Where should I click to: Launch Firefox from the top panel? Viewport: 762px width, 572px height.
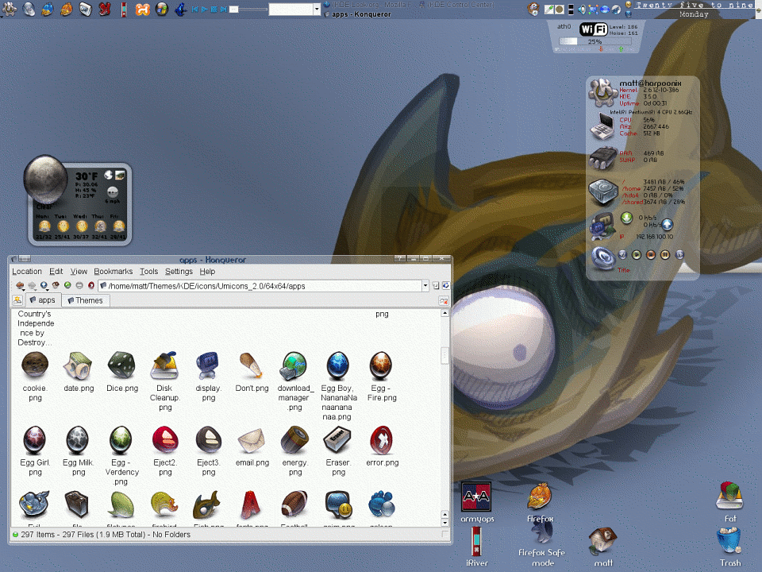click(x=66, y=9)
